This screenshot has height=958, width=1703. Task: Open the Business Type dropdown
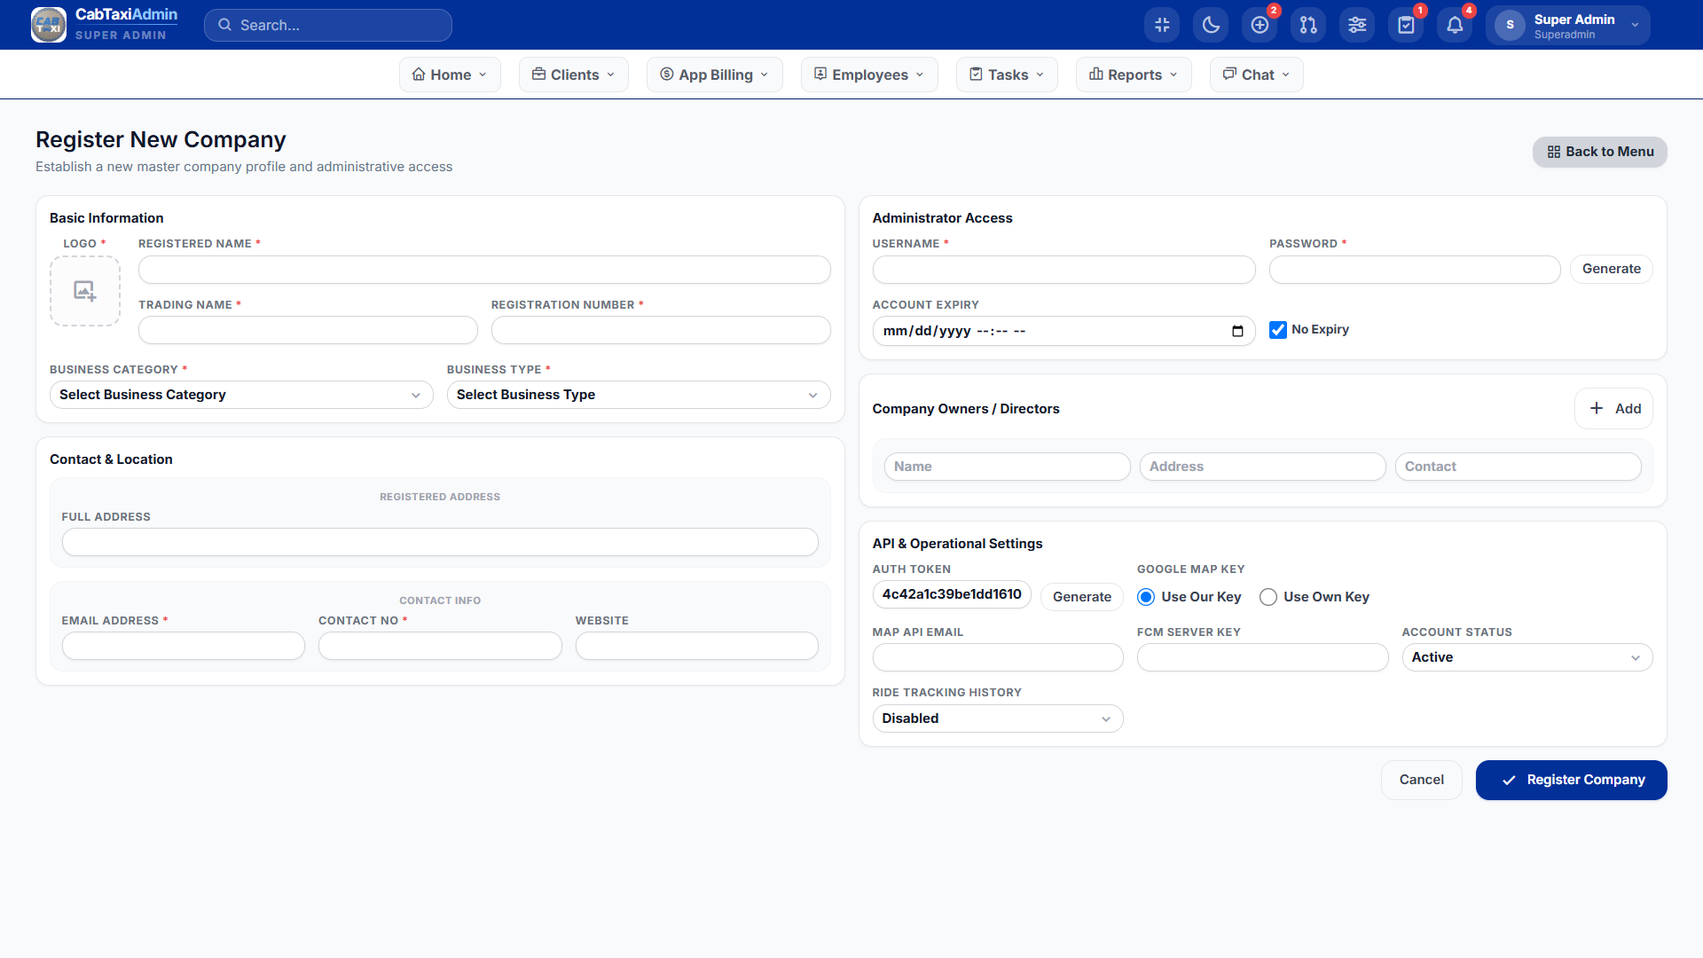click(x=639, y=395)
